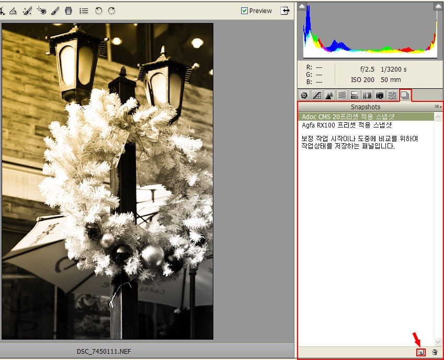
Task: Open the Camera Raw preferences list icon
Action: 83,10
